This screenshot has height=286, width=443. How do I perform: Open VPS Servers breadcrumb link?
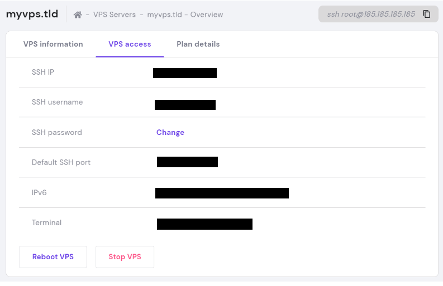pos(115,14)
